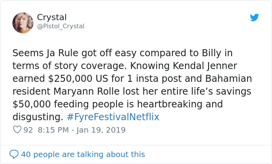Image resolution: width=272 pixels, height=164 pixels.
Task: Like the tweet with the heart icon
Action: (17, 130)
